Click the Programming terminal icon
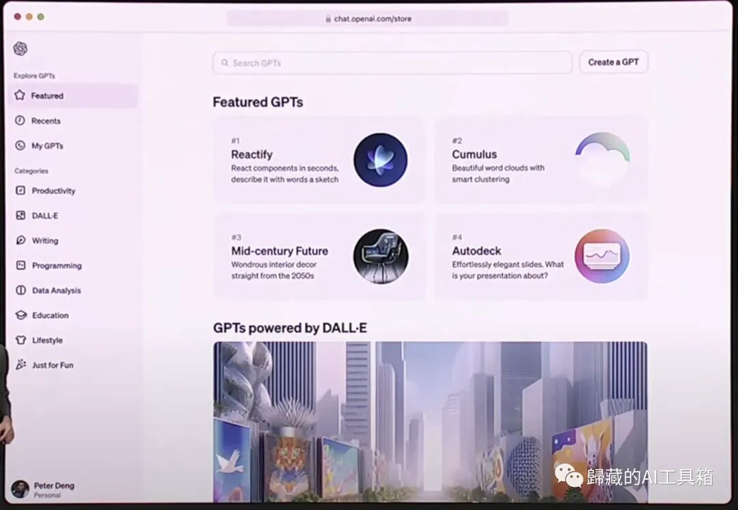The width and height of the screenshot is (738, 510). click(x=20, y=265)
